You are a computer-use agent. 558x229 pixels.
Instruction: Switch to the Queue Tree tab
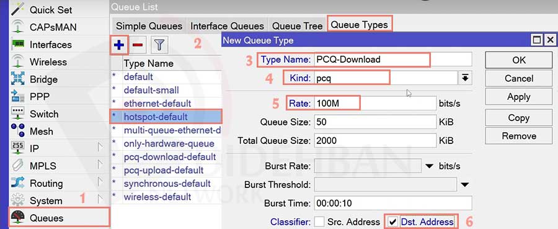pos(297,26)
